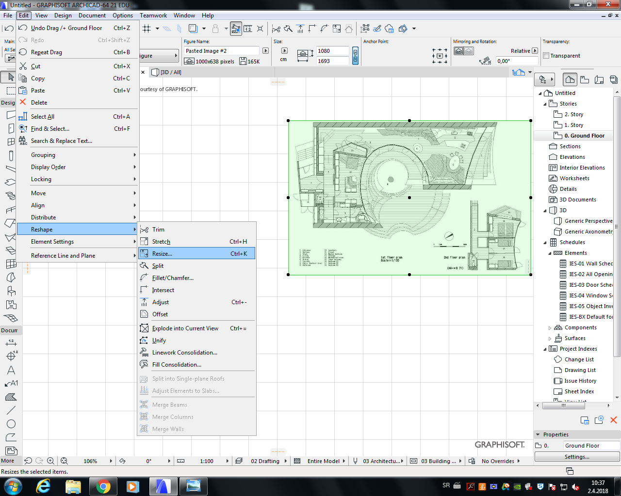Toggle the Guide Lines toolbar icon
The width and height of the screenshot is (621, 496).
pos(236,29)
